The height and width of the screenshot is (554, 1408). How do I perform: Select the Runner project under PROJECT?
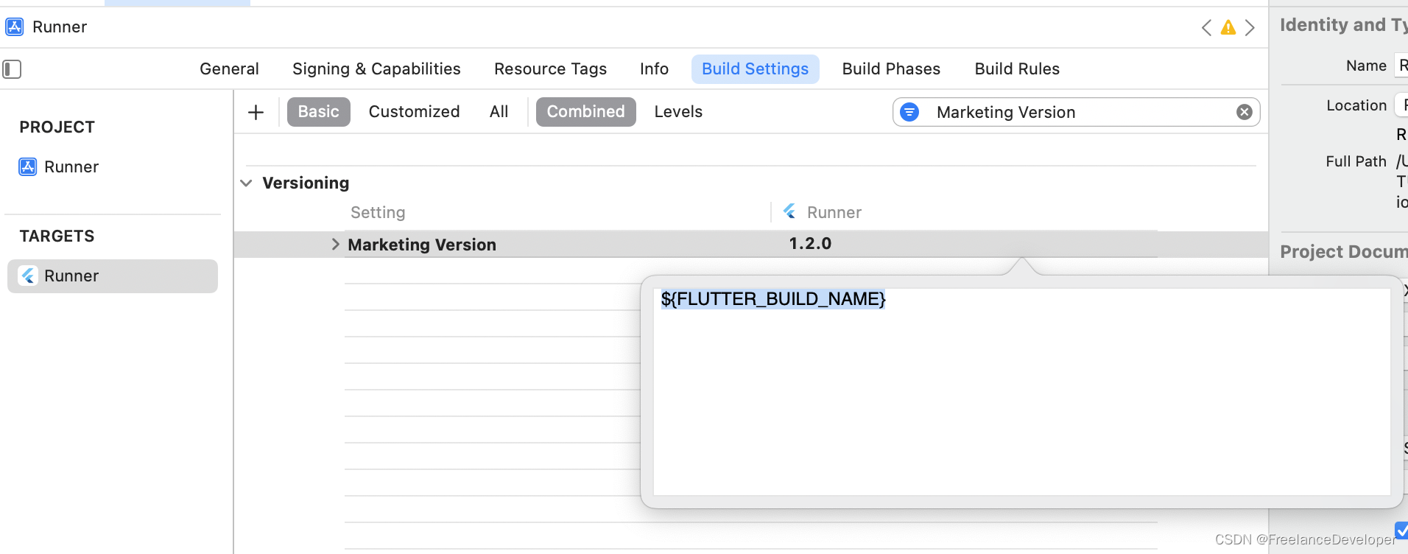tap(59, 167)
